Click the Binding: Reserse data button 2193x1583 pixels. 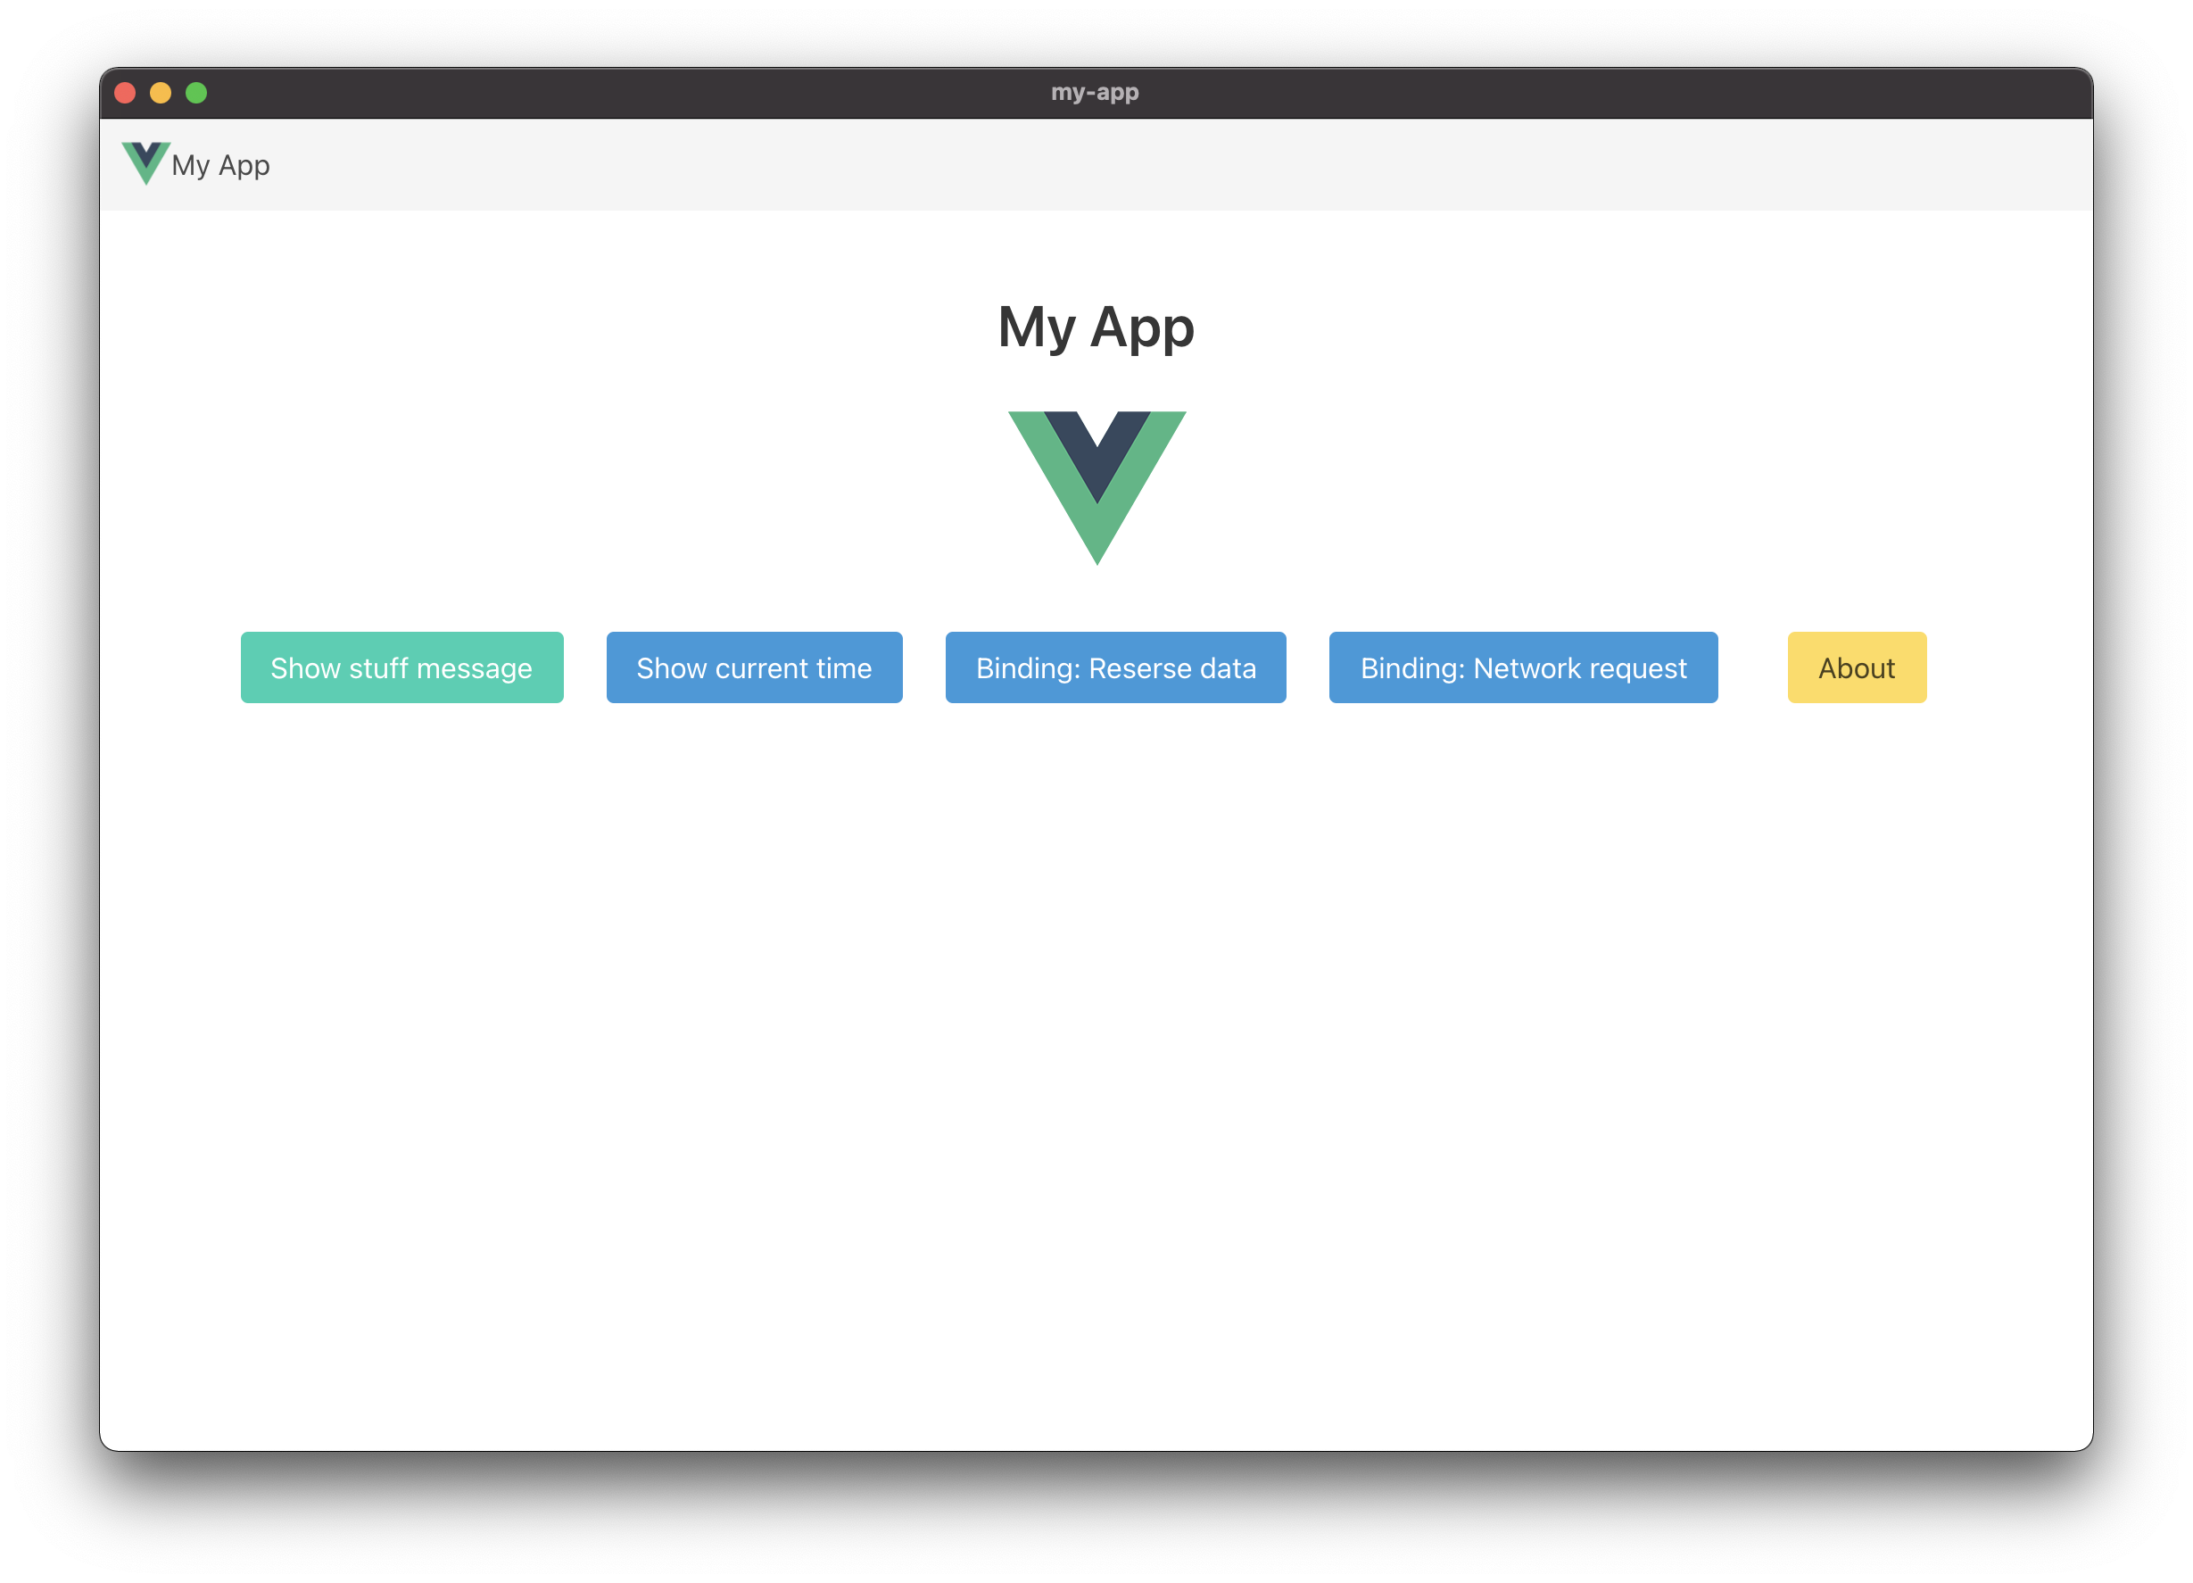(1115, 667)
